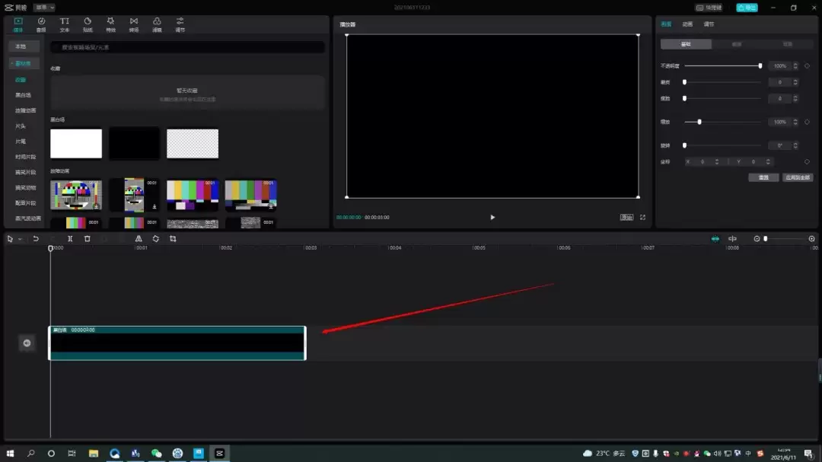
Task: Switch to the 动画 animation tab
Action: coord(687,24)
